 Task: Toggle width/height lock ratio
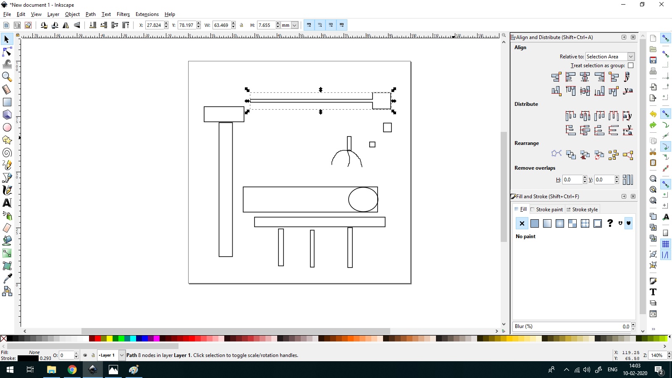(241, 25)
